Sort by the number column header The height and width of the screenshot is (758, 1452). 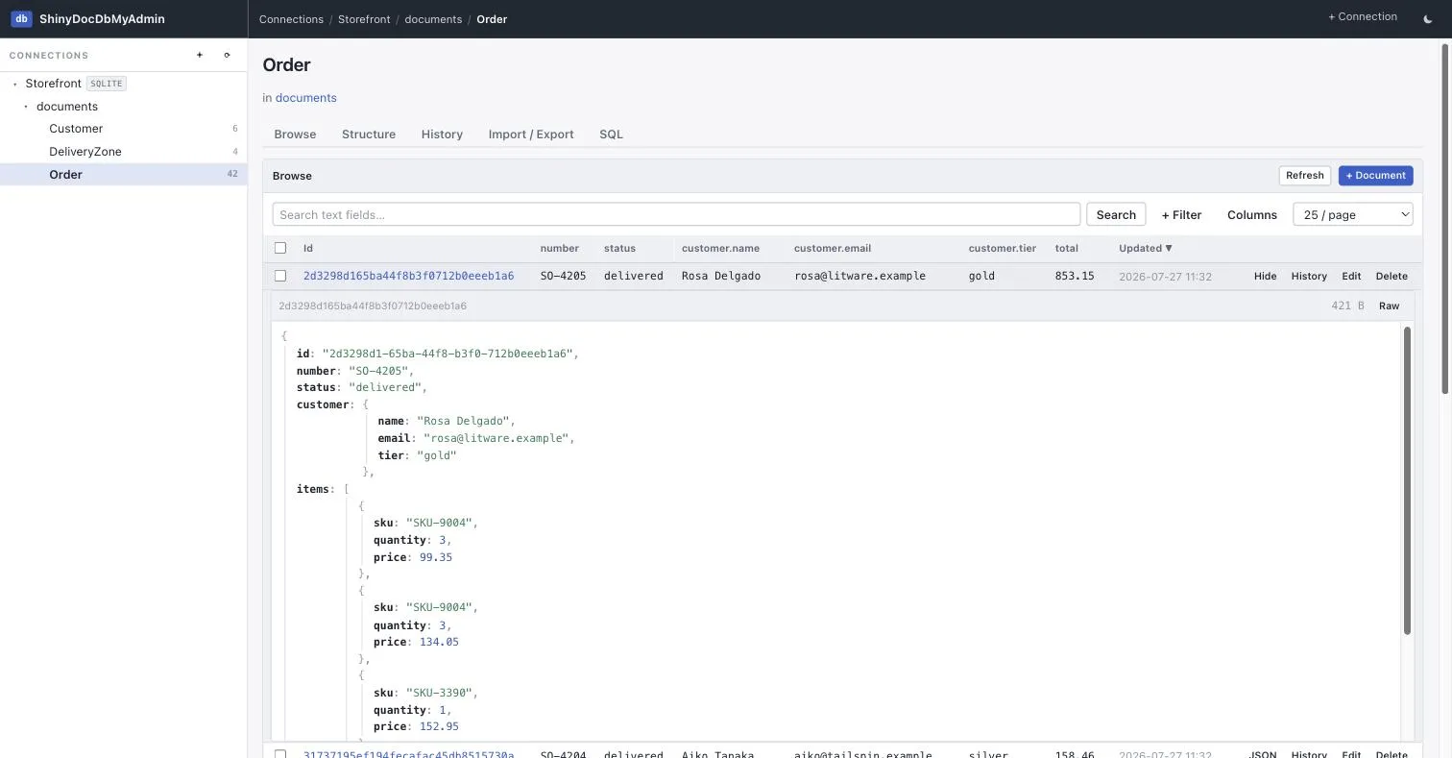(x=559, y=248)
